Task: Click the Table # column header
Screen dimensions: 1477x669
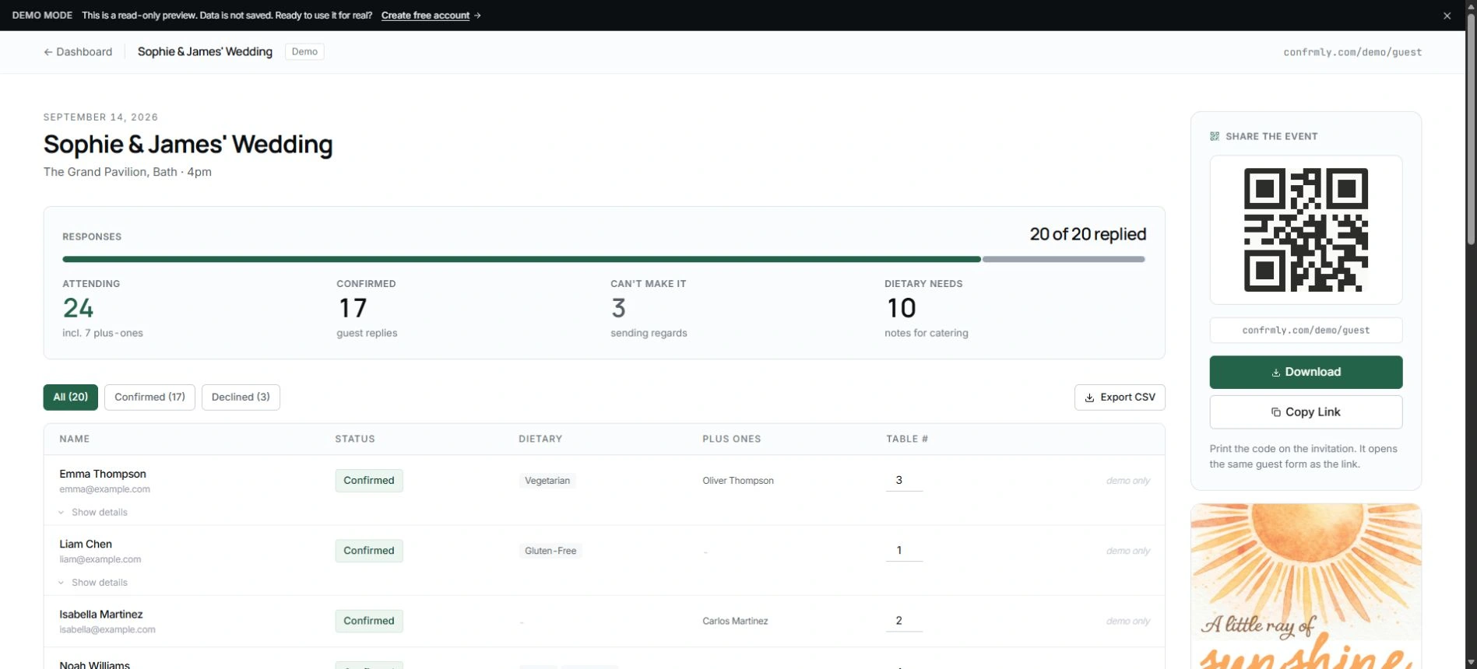Action: pos(907,440)
